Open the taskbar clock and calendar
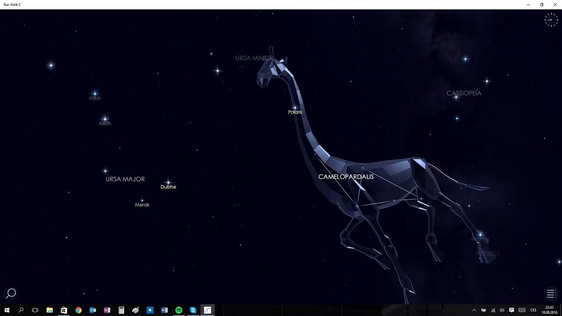Image resolution: width=562 pixels, height=316 pixels. point(550,310)
